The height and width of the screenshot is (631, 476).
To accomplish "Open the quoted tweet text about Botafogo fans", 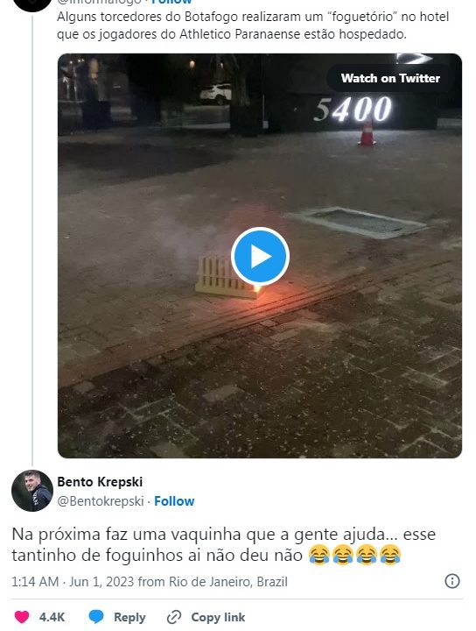I will coord(253,25).
